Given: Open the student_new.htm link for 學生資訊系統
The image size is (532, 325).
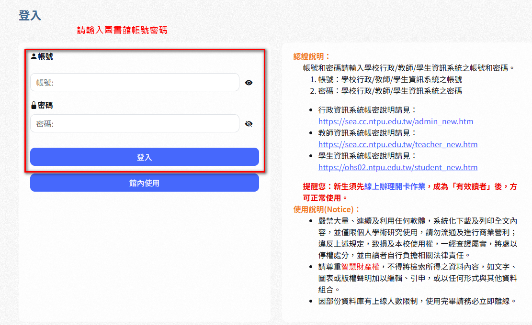Looking at the screenshot, I should [x=397, y=167].
